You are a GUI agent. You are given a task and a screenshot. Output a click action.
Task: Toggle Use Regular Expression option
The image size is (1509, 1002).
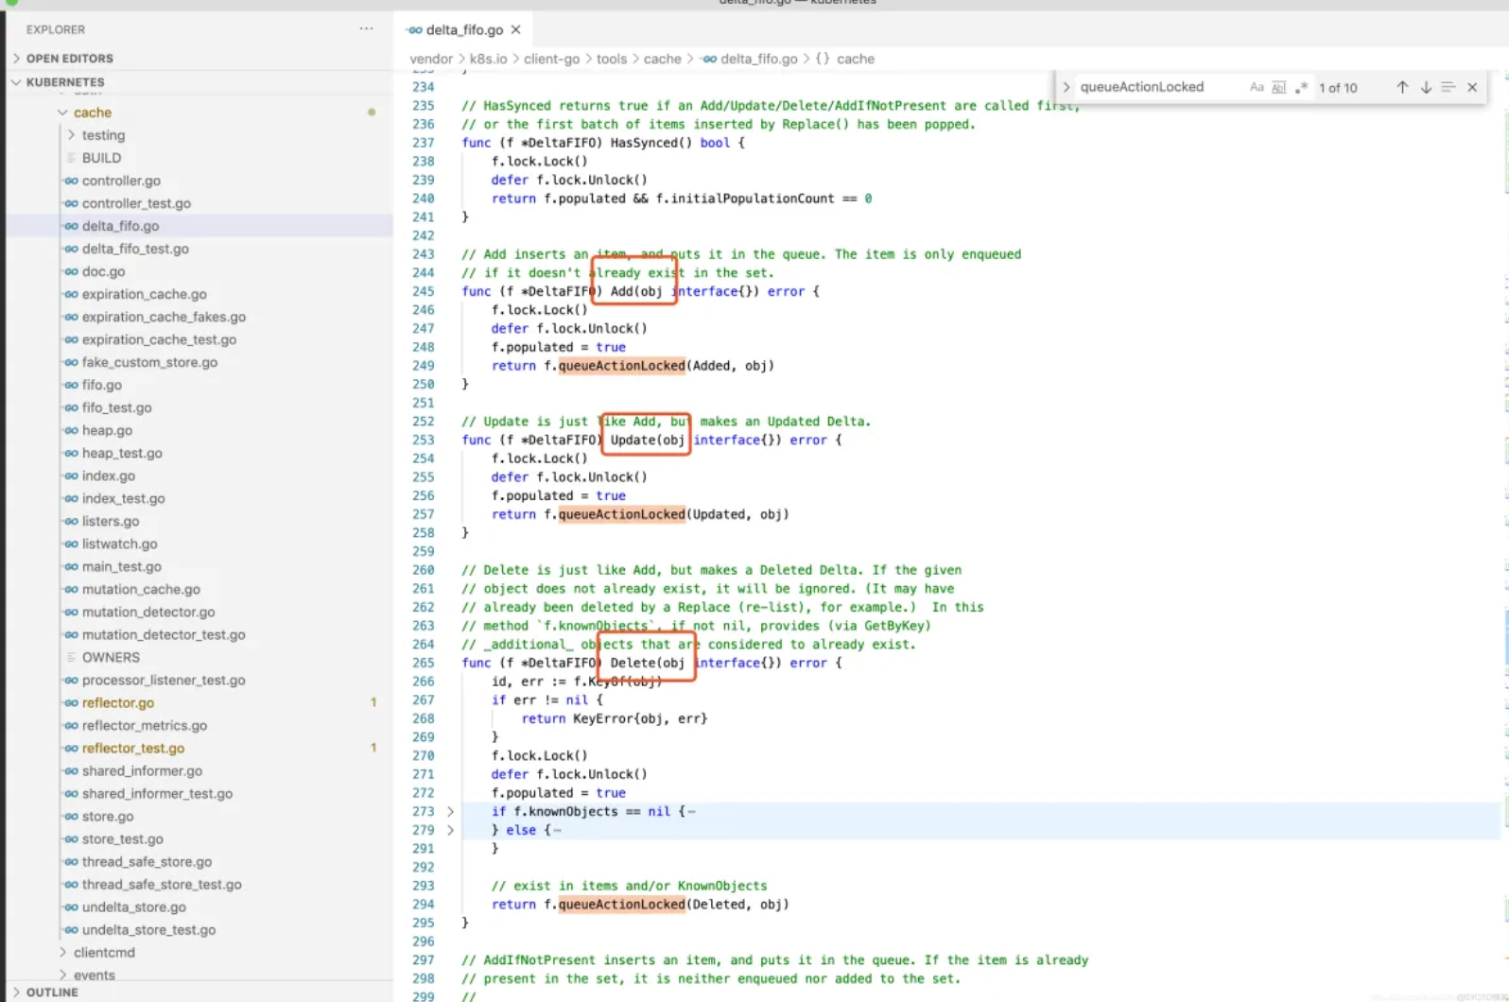click(x=1301, y=87)
